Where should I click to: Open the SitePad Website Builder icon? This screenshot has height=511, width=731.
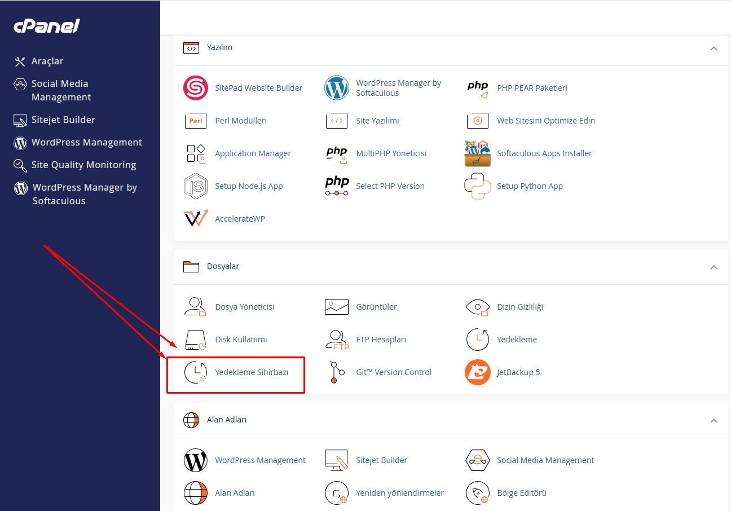196,88
